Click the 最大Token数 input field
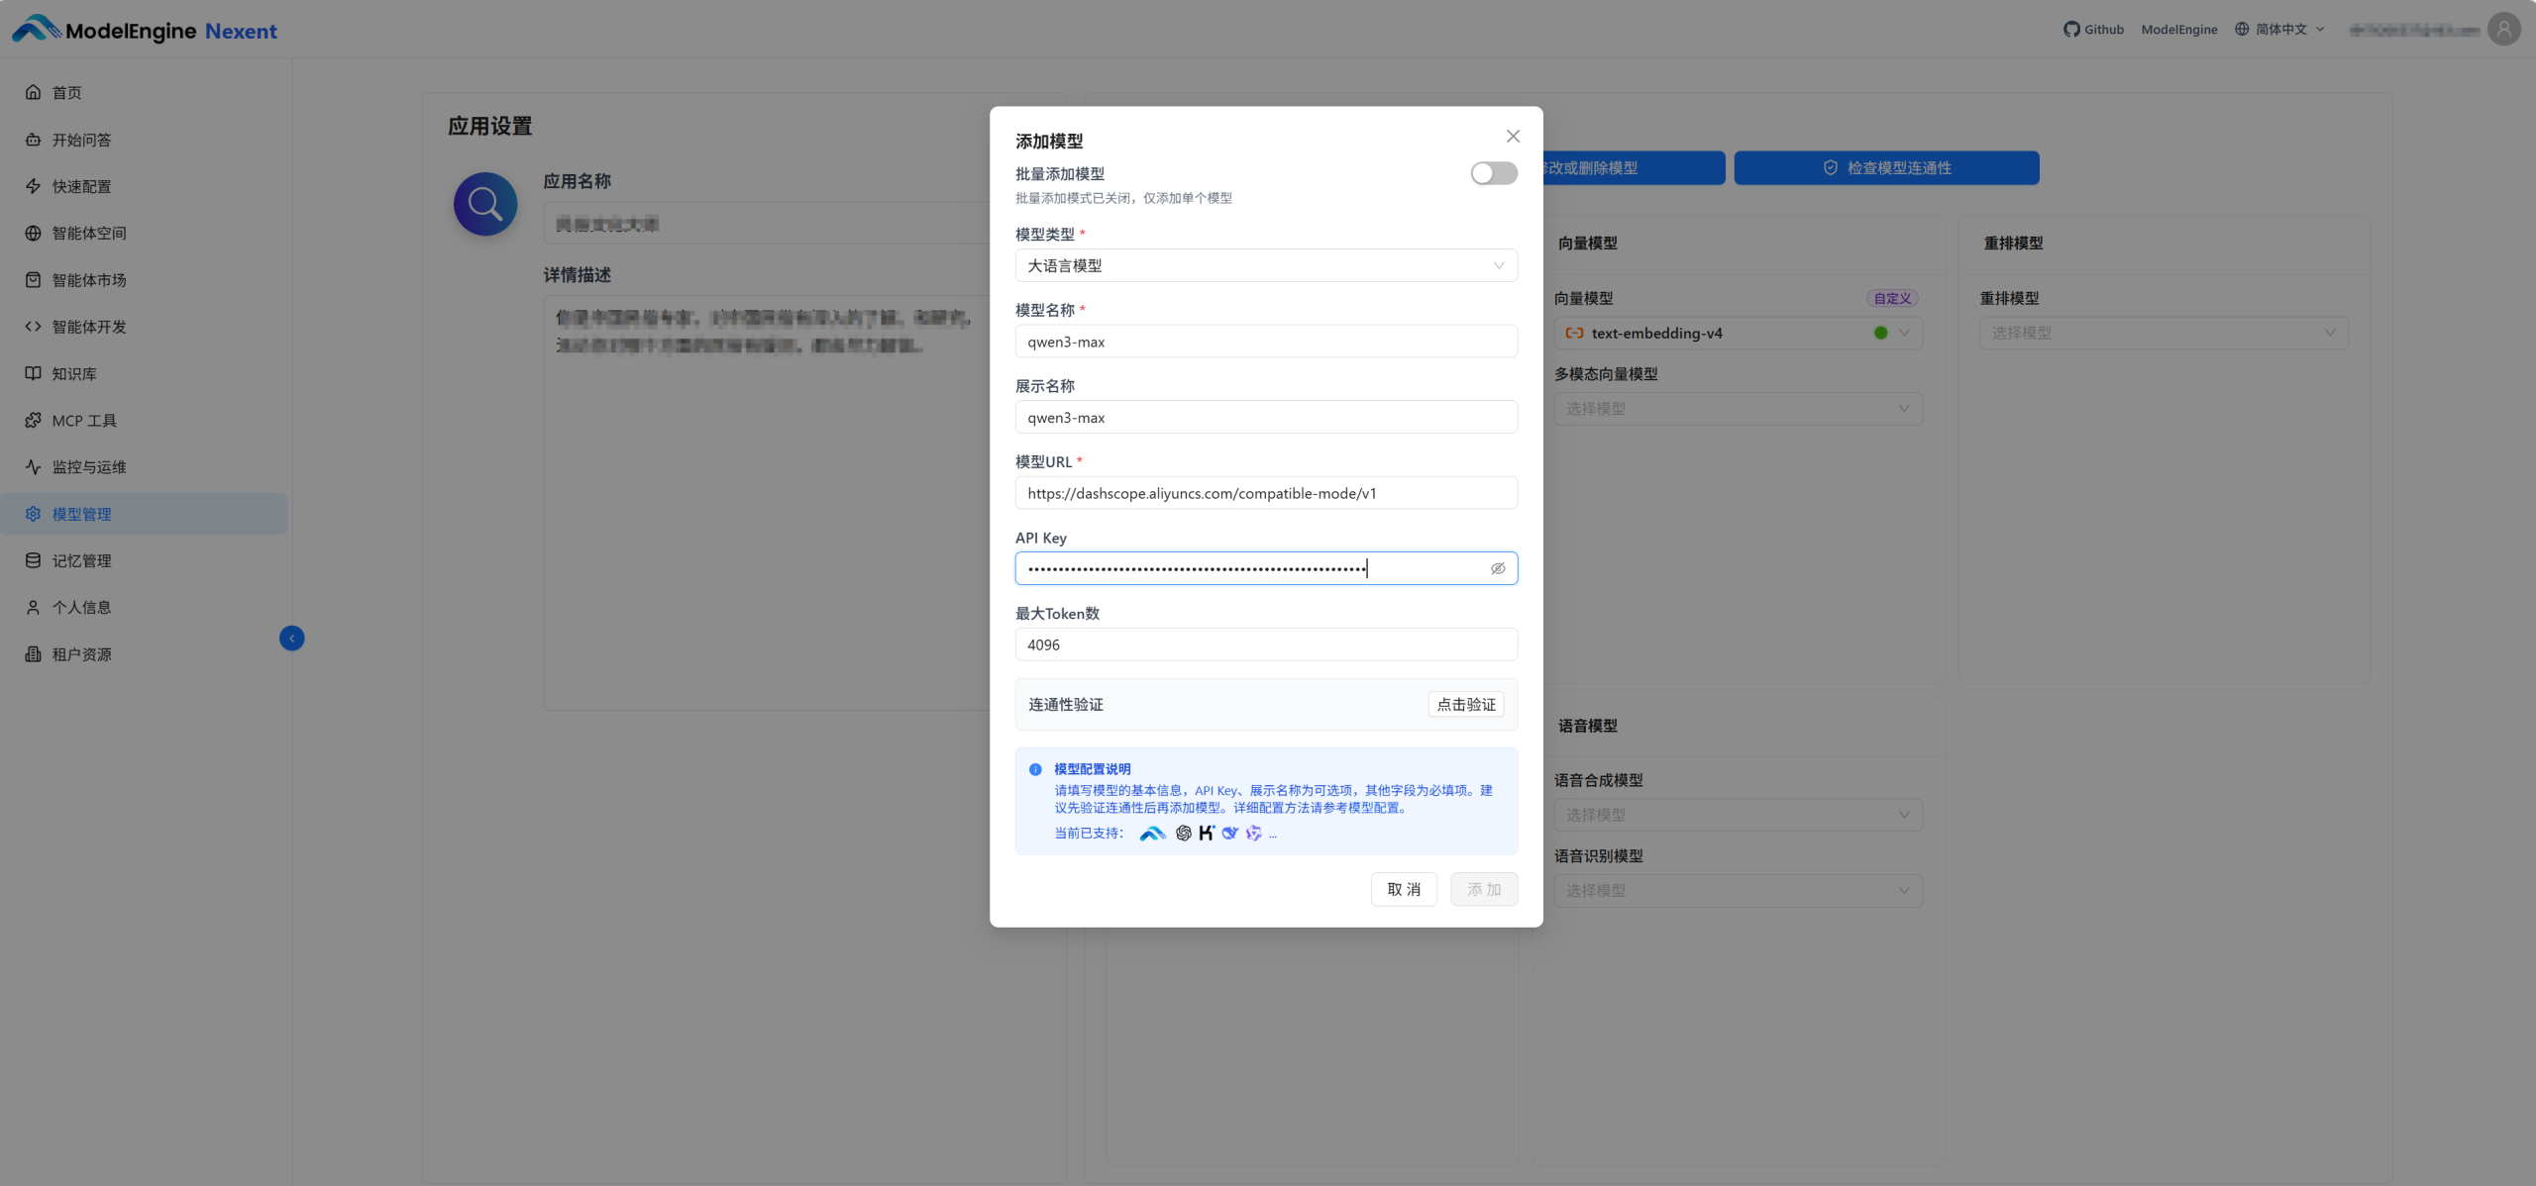Image resolution: width=2536 pixels, height=1186 pixels. click(x=1265, y=643)
